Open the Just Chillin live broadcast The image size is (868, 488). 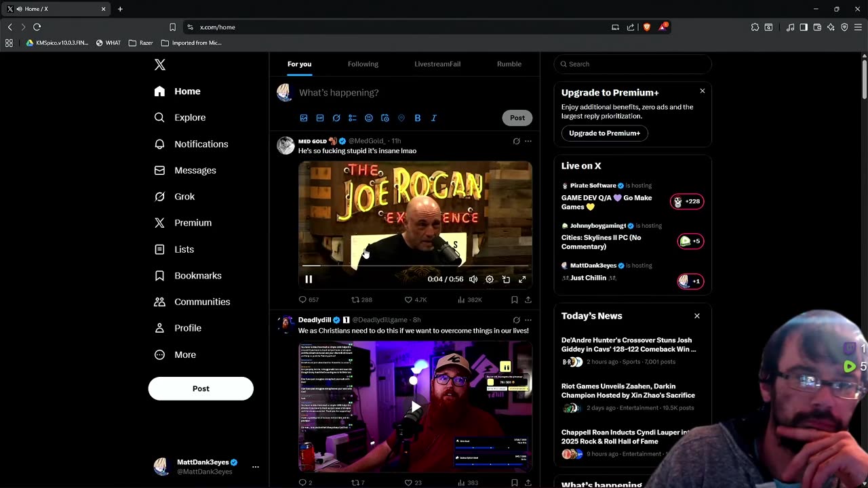click(x=633, y=274)
